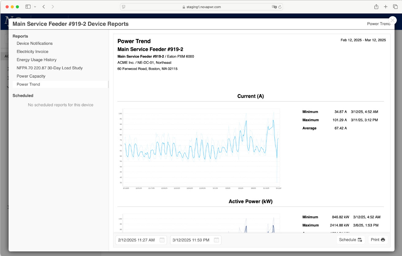The height and width of the screenshot is (256, 402).
Task: Click the Current minimum value 34.87 A
Action: pos(341,112)
